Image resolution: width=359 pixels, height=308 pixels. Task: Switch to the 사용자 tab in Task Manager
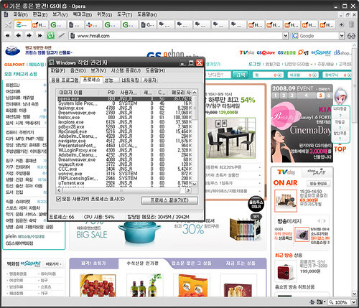tap(150, 80)
